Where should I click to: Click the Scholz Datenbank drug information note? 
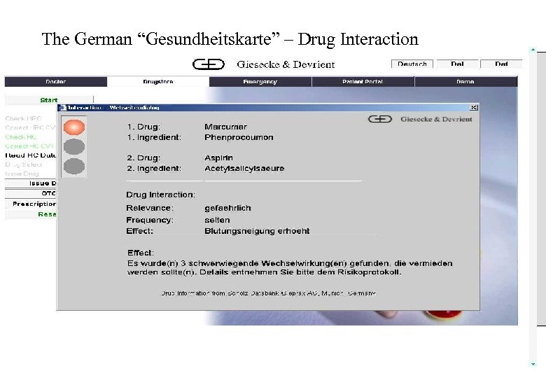268,293
